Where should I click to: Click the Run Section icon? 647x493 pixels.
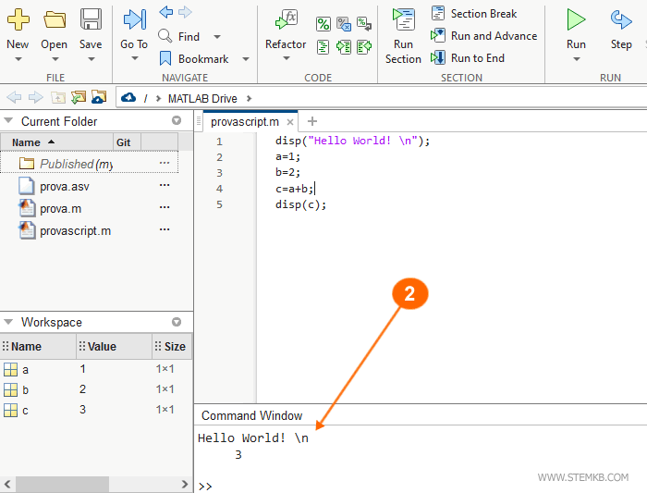pos(403,19)
